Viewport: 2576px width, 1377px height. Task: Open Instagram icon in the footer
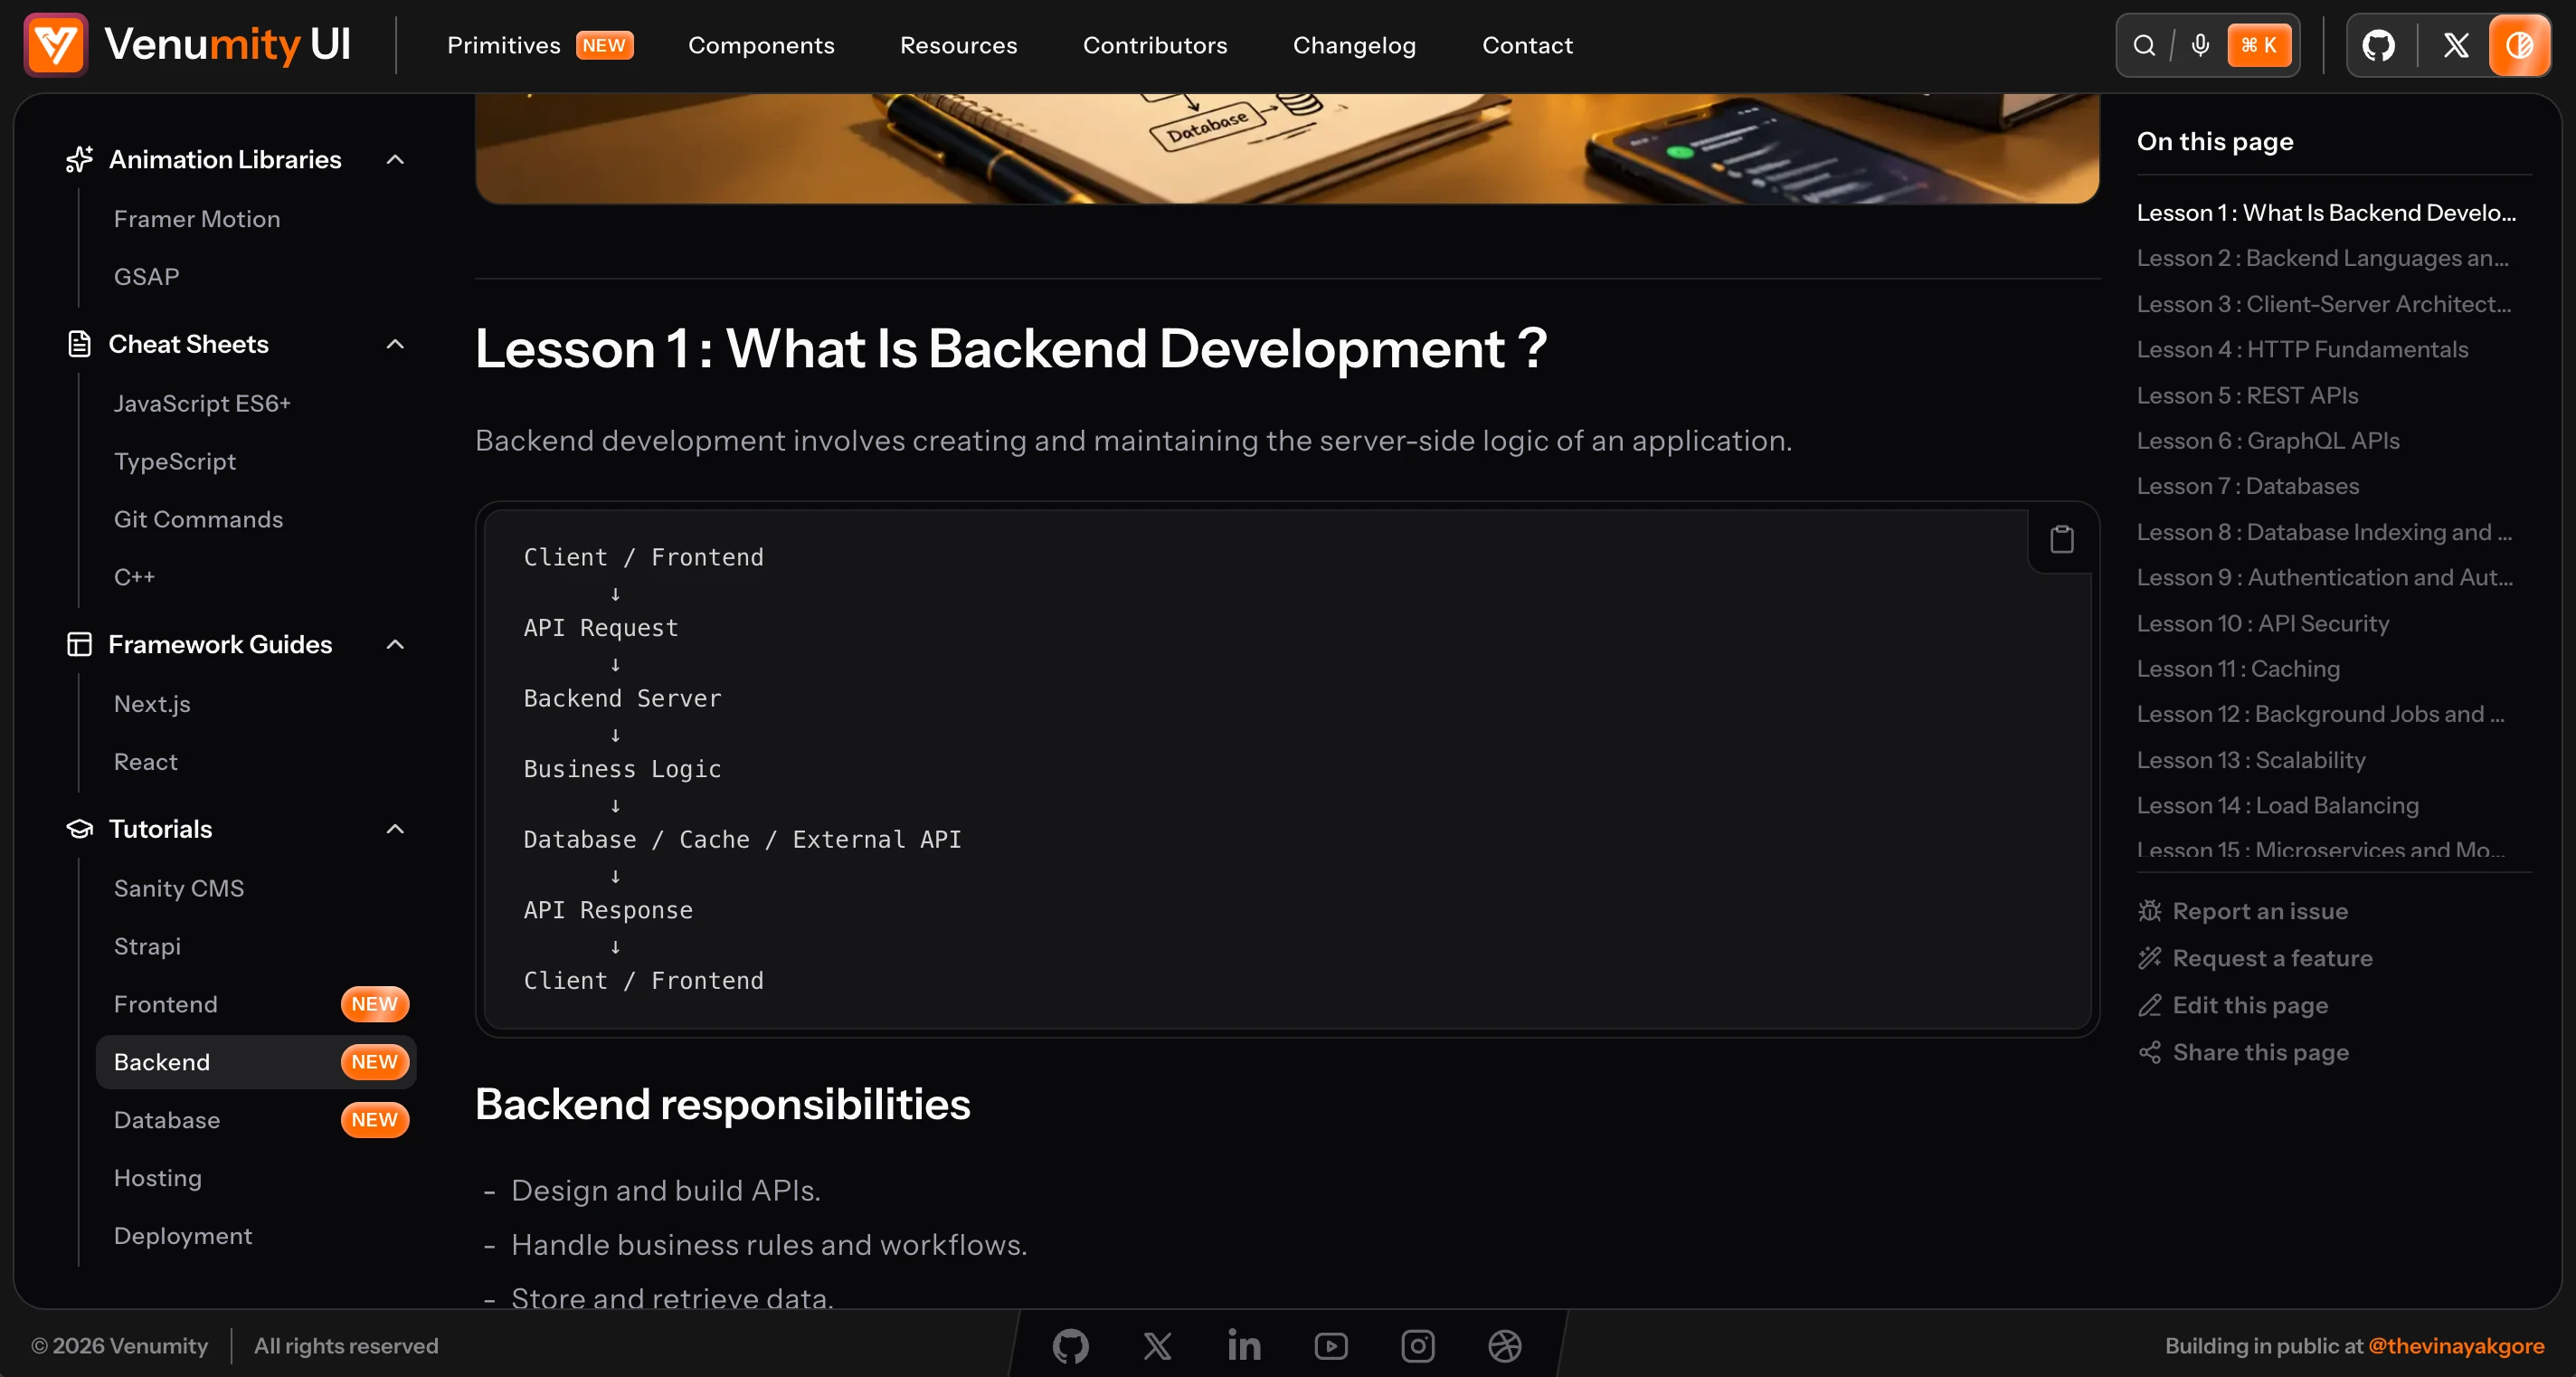[1418, 1346]
